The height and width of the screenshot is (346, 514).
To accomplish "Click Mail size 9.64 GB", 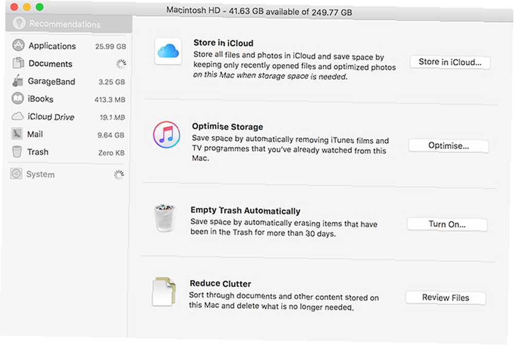I will click(x=111, y=135).
